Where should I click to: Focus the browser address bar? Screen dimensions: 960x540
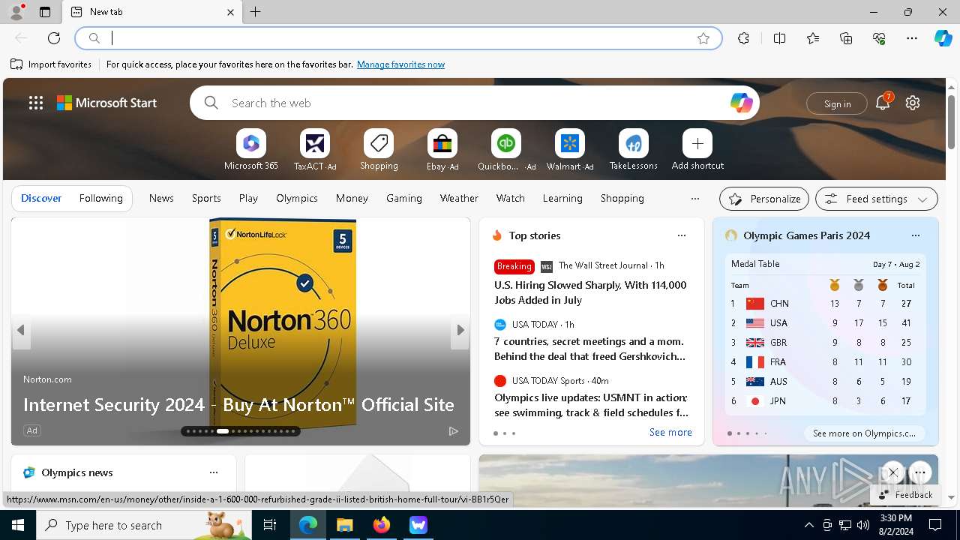coord(397,38)
